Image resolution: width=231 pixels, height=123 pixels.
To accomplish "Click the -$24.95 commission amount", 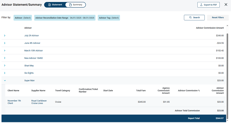I will [x=220, y=43].
